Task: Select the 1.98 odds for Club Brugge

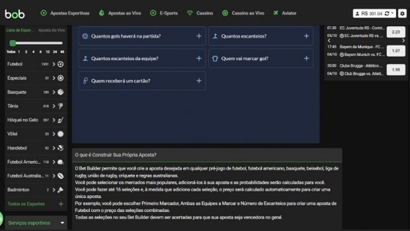Action: click(x=395, y=70)
